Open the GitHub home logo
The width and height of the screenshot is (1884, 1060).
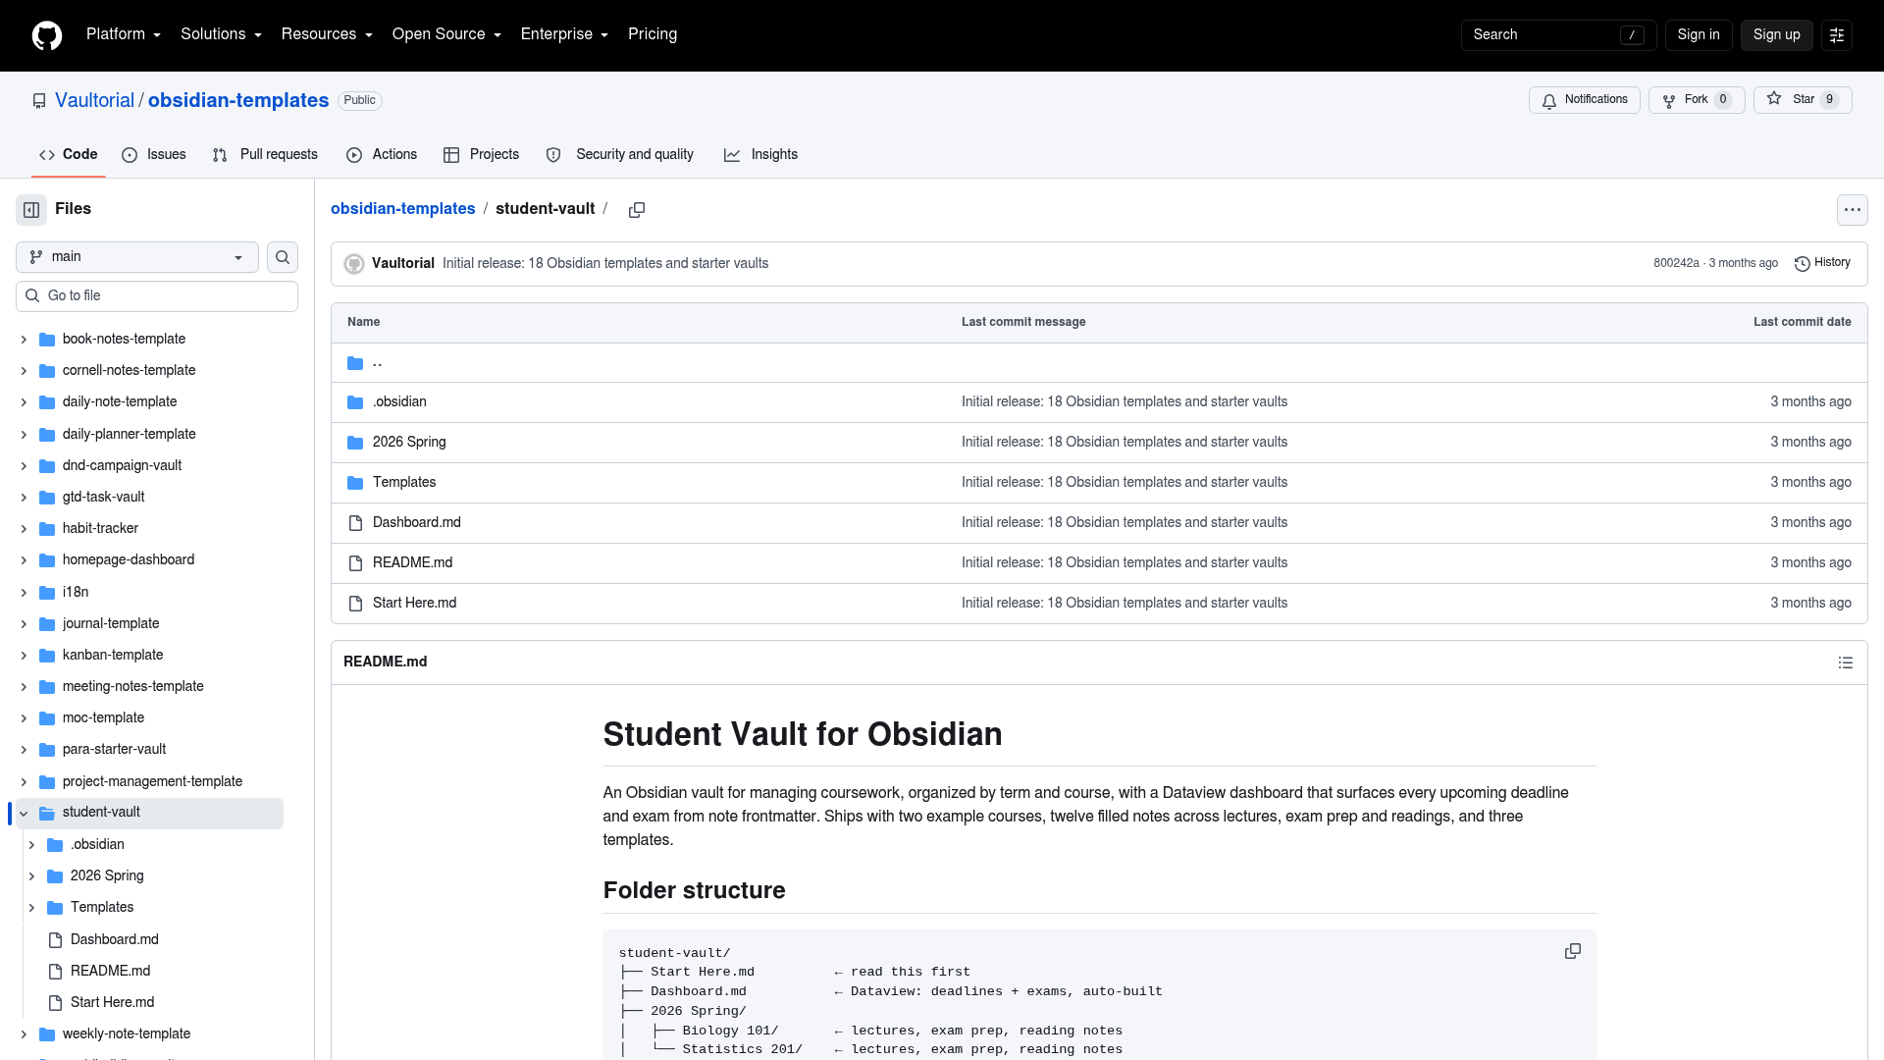click(47, 35)
